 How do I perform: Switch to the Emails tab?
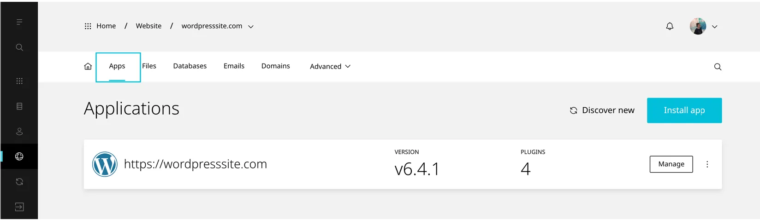pos(234,66)
